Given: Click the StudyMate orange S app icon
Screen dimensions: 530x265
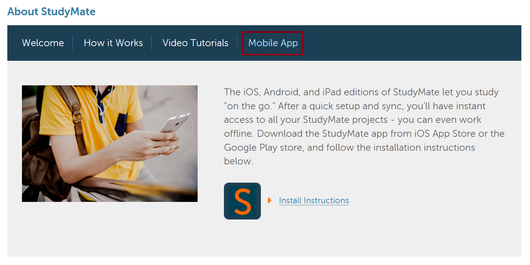Looking at the screenshot, I should point(242,201).
